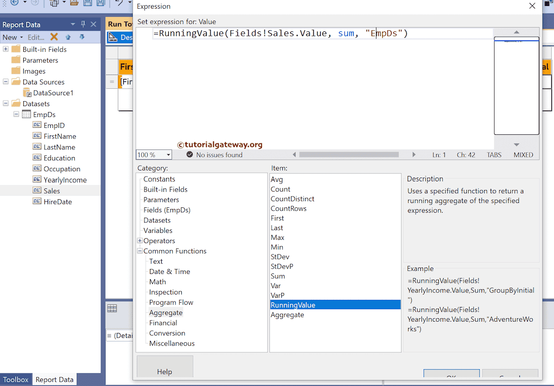Click the Sales field icon in EmpDs

(x=37, y=191)
